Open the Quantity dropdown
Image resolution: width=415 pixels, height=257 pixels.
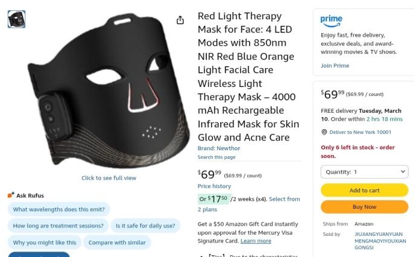[x=364, y=172]
